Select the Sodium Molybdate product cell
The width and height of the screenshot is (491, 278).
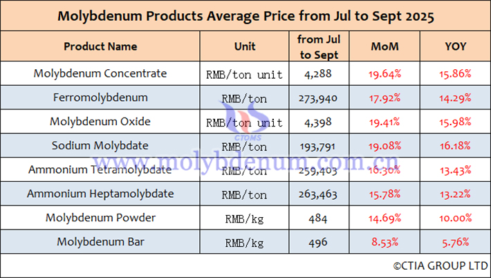100,145
